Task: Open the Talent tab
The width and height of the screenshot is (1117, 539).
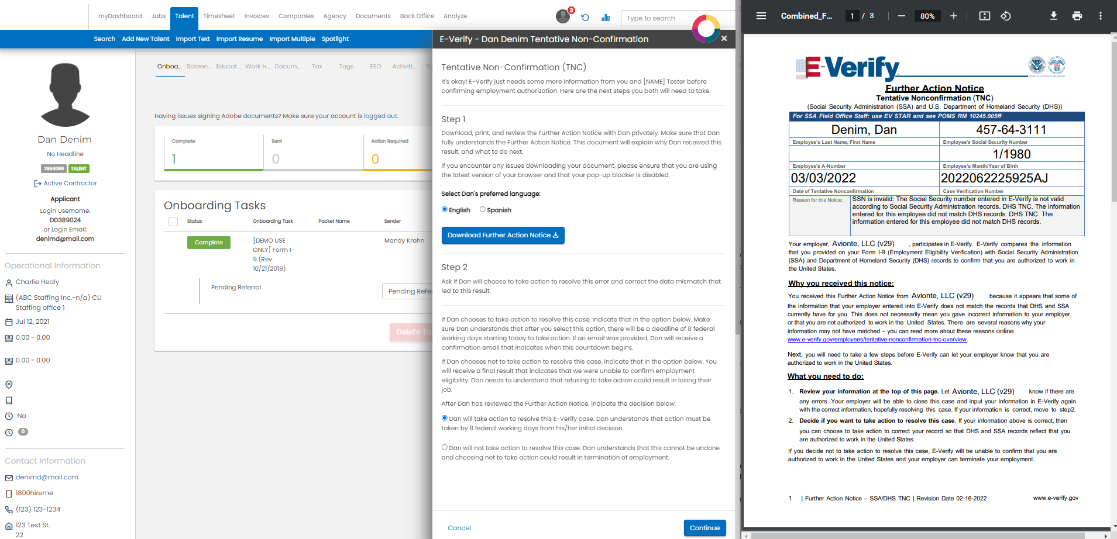Action: pyautogui.click(x=184, y=16)
